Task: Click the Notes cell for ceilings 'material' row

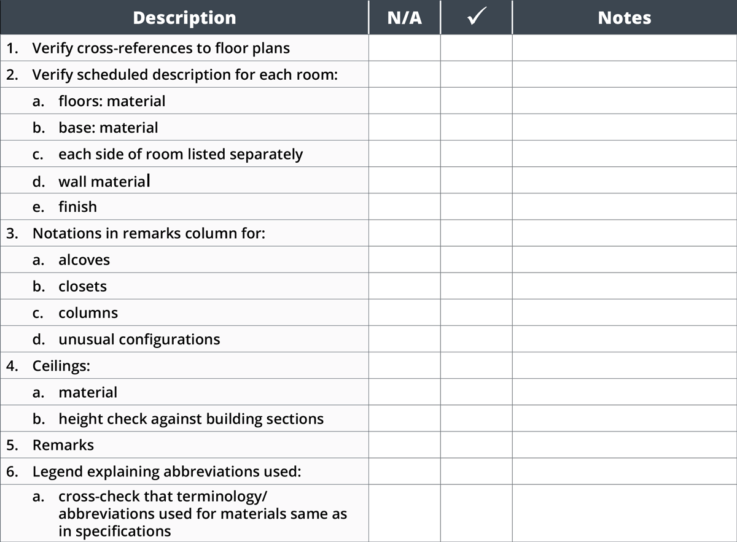Action: point(624,392)
